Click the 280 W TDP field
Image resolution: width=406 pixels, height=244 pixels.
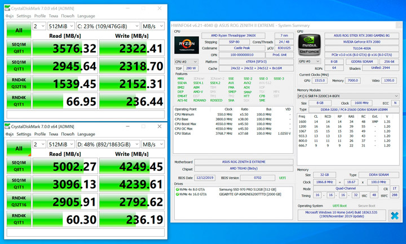pyautogui.click(x=191, y=68)
